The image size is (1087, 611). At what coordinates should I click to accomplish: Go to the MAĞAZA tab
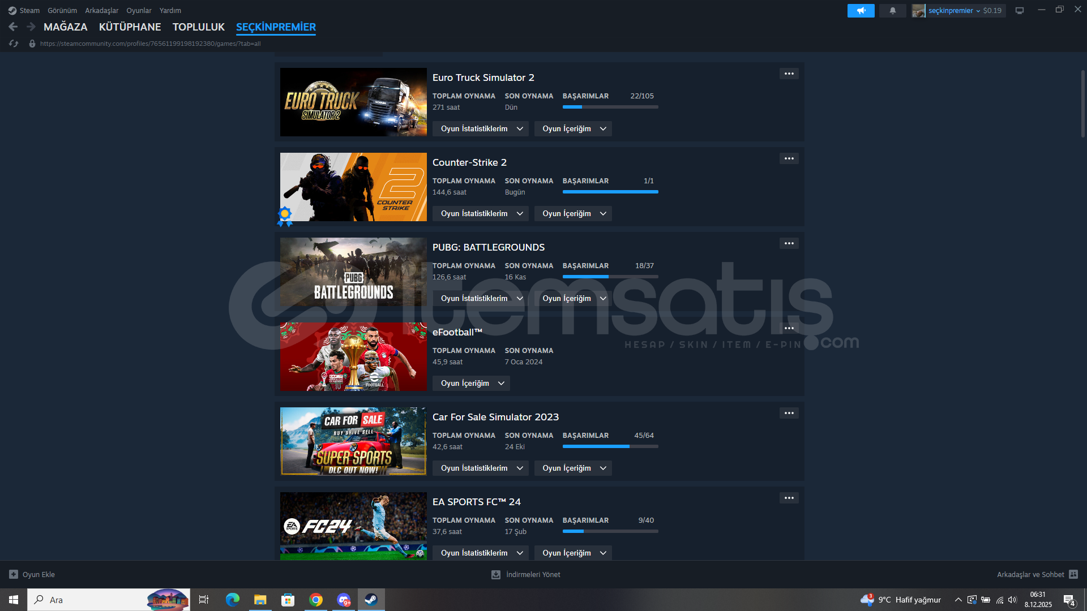(65, 27)
